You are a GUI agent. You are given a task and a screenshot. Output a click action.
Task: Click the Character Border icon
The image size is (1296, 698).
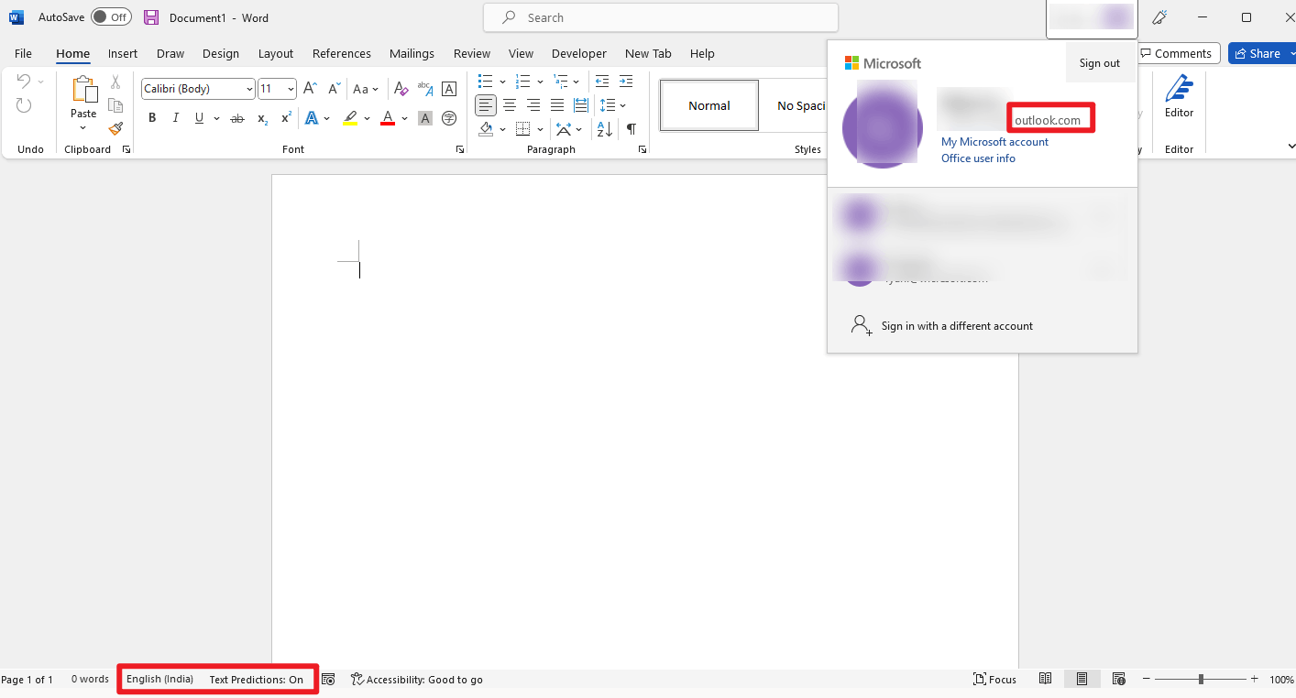tap(449, 89)
